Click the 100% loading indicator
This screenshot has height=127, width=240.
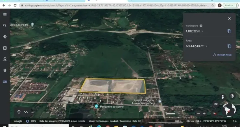coord(31,121)
